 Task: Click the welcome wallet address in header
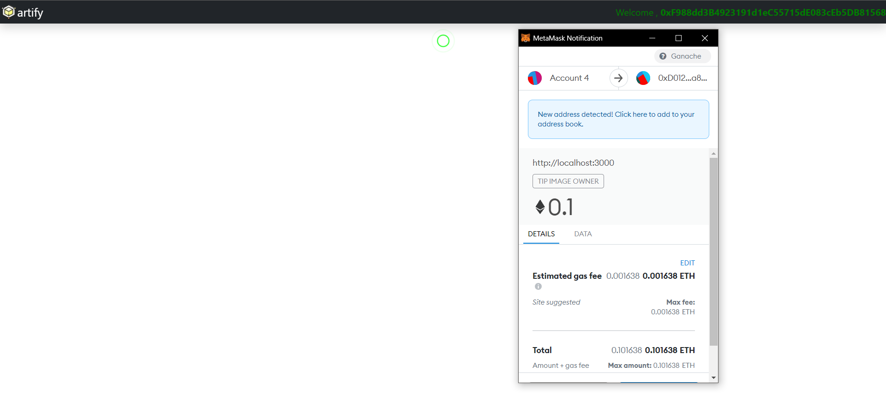(773, 12)
